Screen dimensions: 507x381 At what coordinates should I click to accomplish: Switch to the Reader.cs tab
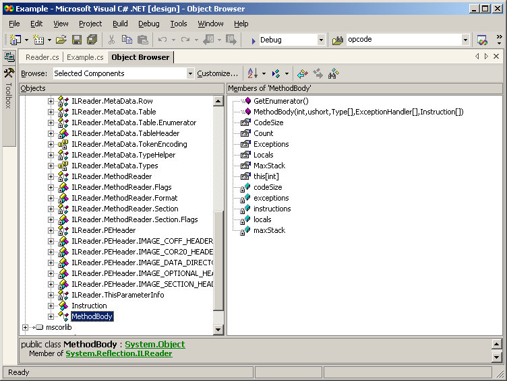click(x=42, y=57)
